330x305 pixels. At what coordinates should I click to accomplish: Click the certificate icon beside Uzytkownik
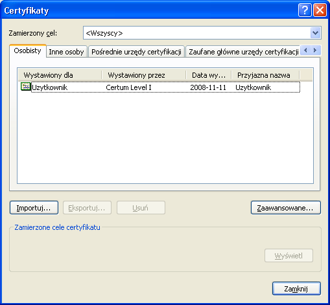click(26, 87)
